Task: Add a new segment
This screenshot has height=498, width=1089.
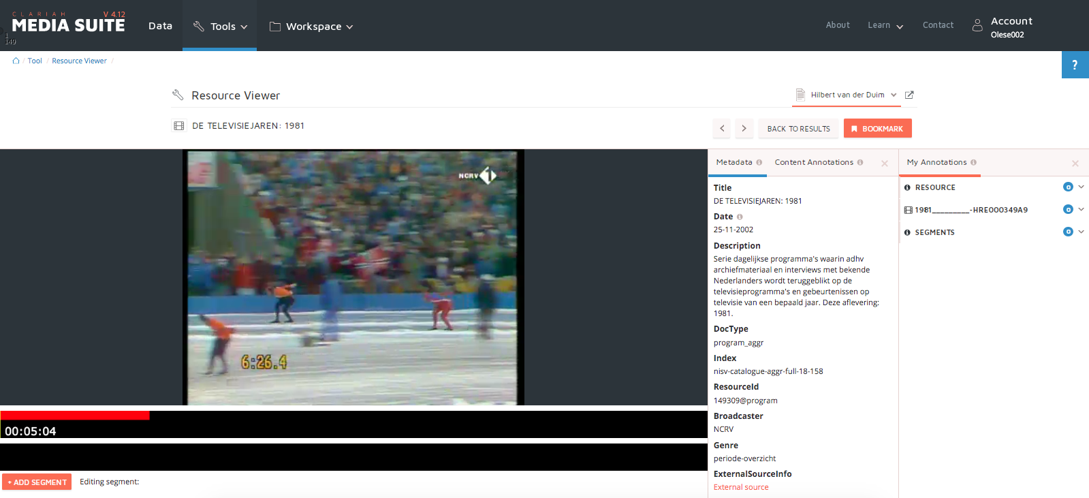Action: (x=37, y=482)
